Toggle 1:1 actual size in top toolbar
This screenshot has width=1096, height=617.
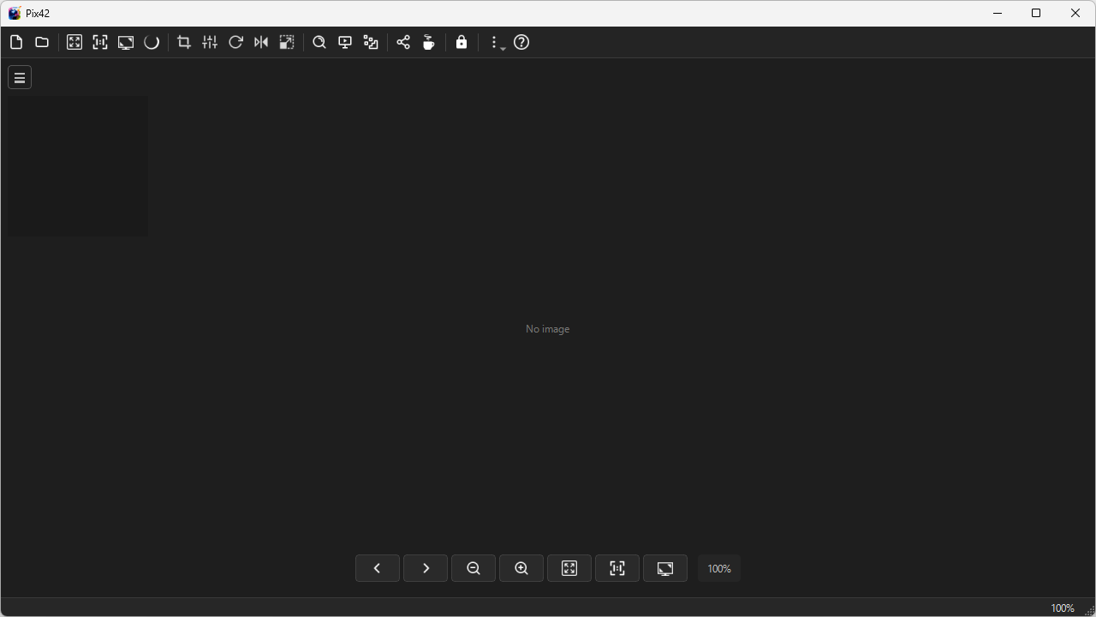coord(100,42)
